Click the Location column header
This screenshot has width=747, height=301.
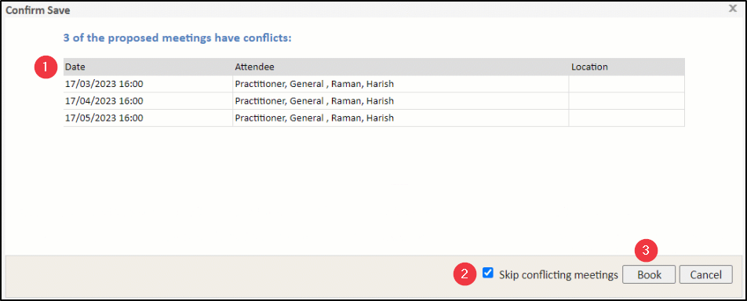[x=627, y=67]
